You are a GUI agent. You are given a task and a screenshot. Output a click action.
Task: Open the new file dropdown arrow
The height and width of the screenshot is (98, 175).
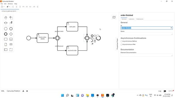pyautogui.click(x=4, y=7)
